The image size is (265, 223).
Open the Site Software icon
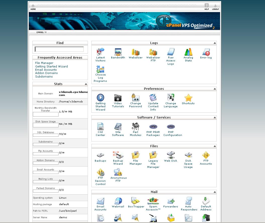[118, 126]
